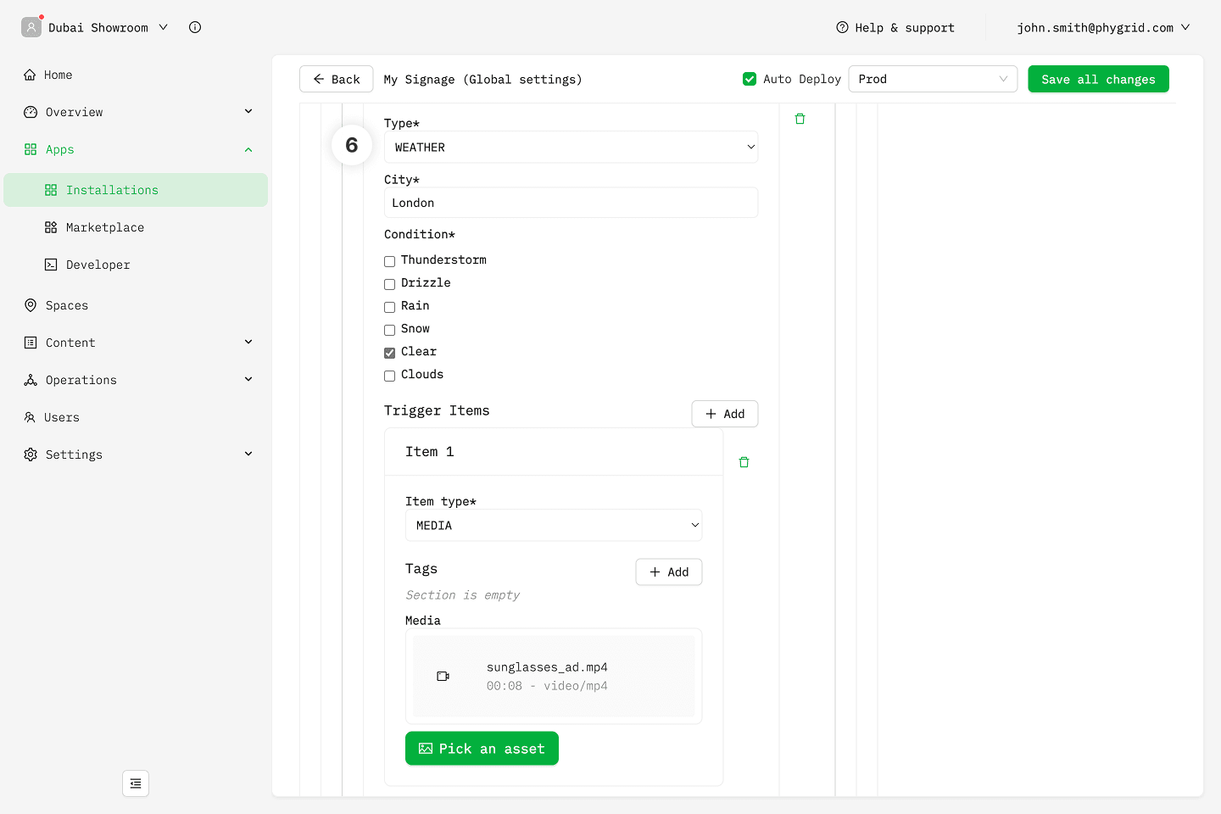Uncheck the Clear weather condition

coord(390,353)
